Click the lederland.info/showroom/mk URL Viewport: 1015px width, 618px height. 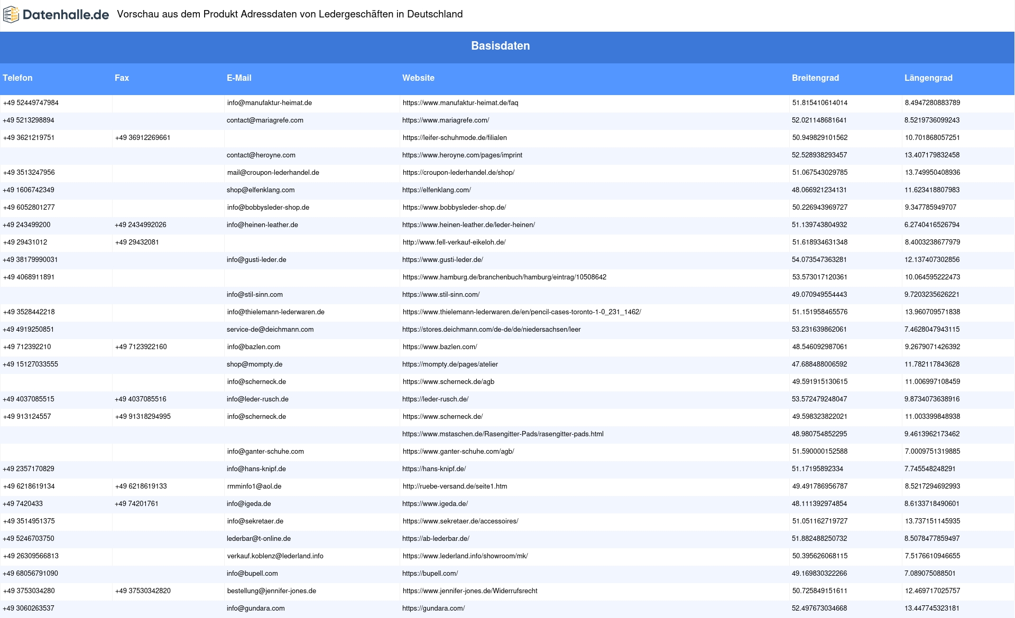(x=465, y=556)
